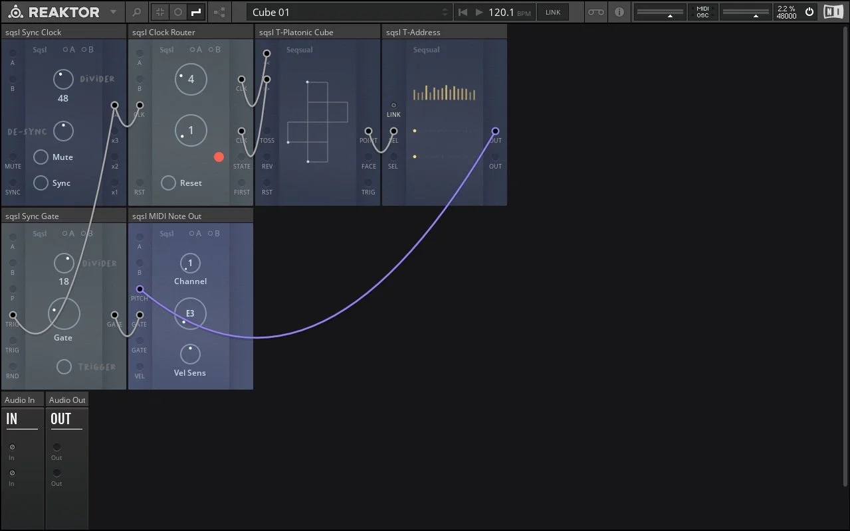
Task: Click the De-Sync knob
Action: tap(63, 131)
